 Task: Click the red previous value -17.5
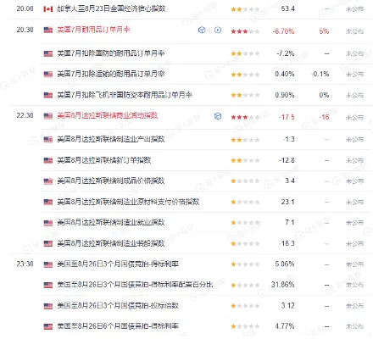(287, 117)
